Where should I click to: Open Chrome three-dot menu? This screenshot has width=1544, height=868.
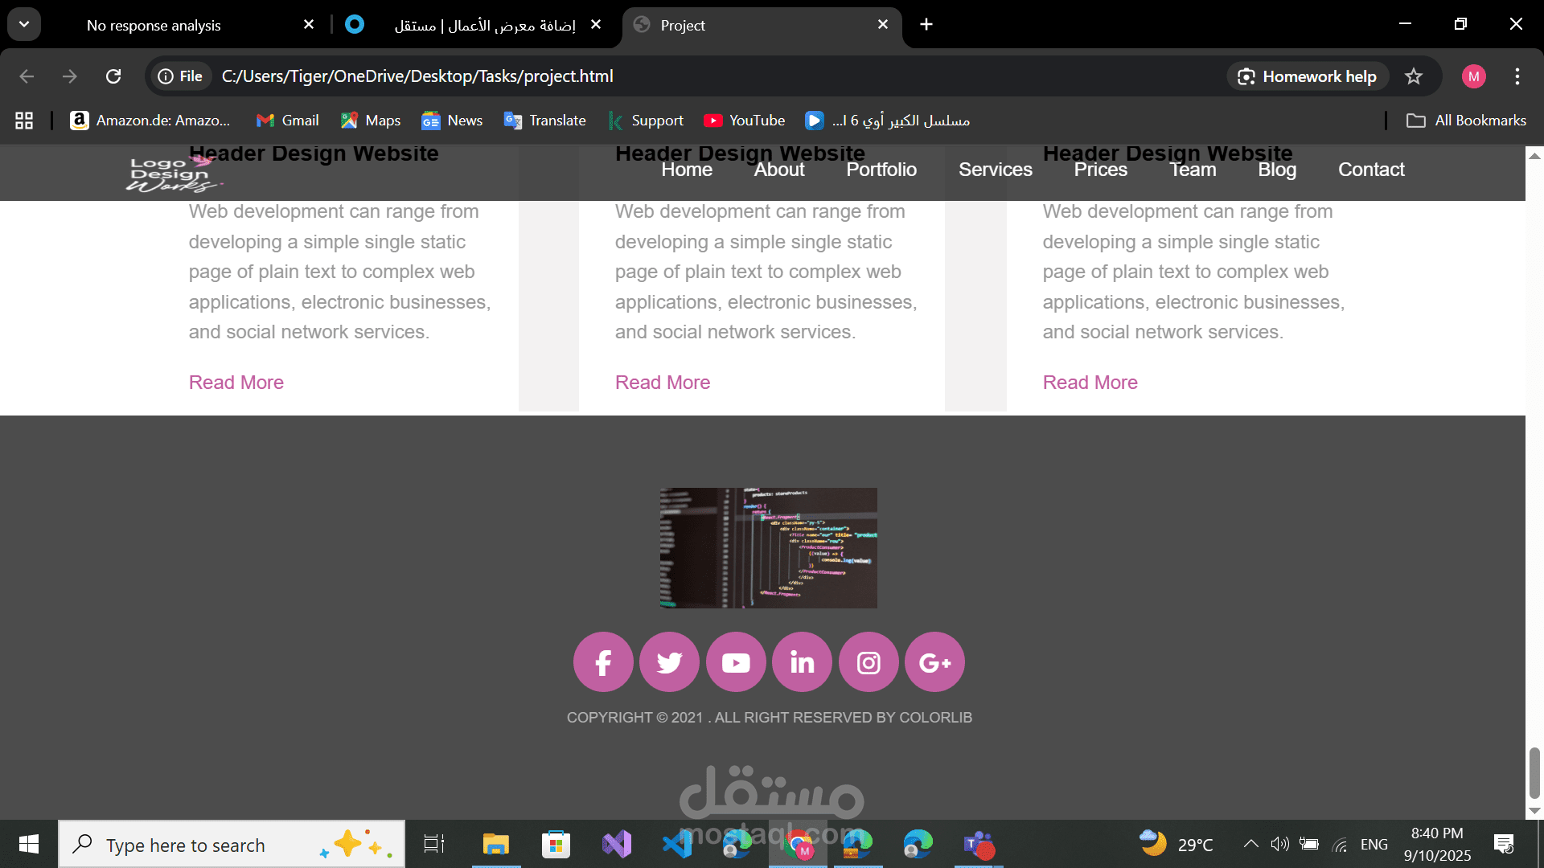[1517, 76]
